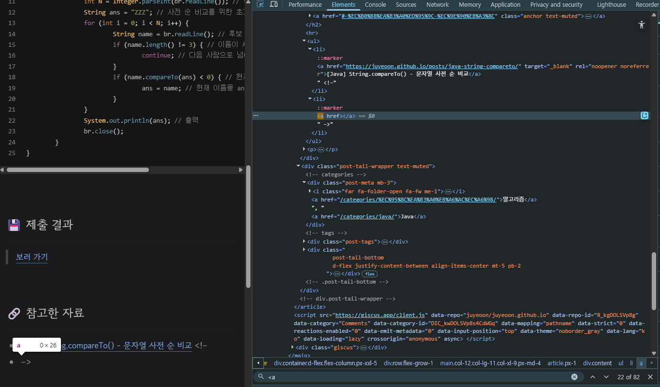The height and width of the screenshot is (387, 660).
Task: Collapse the second li element node
Action: (310, 99)
